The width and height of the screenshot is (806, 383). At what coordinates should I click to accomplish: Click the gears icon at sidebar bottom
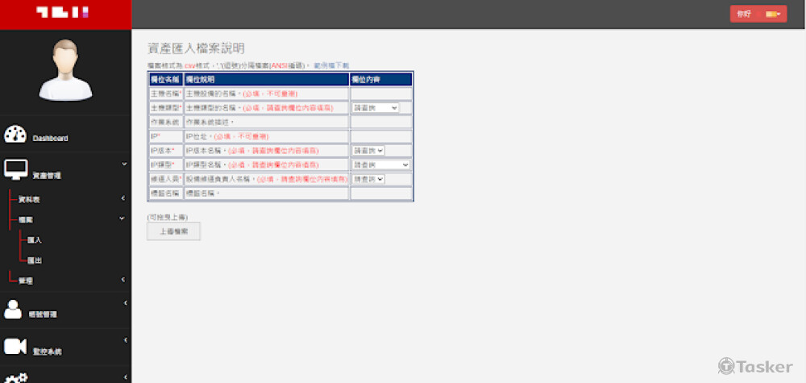(16, 377)
